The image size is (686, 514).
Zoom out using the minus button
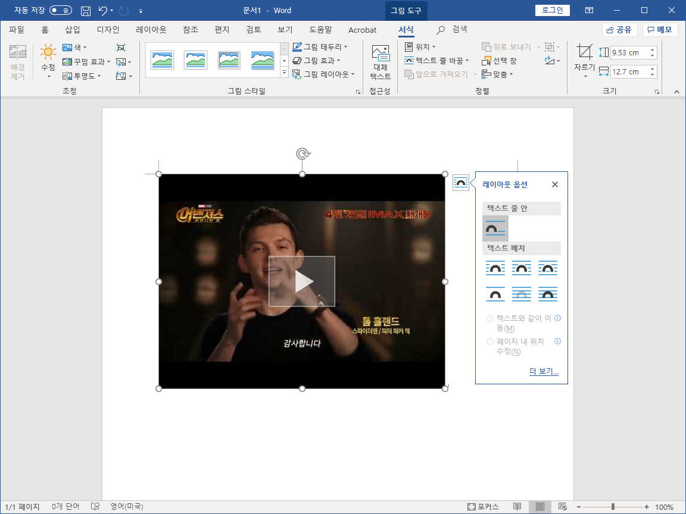579,507
